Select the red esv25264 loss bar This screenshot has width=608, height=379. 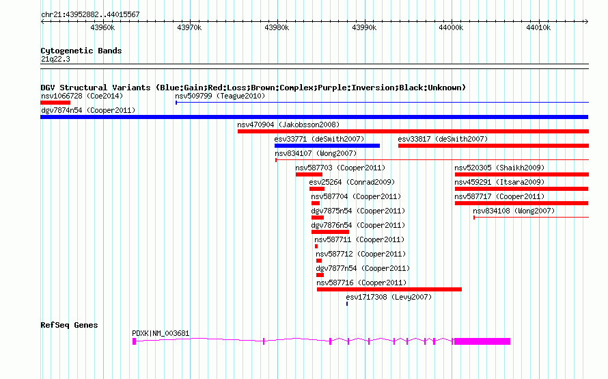point(317,189)
